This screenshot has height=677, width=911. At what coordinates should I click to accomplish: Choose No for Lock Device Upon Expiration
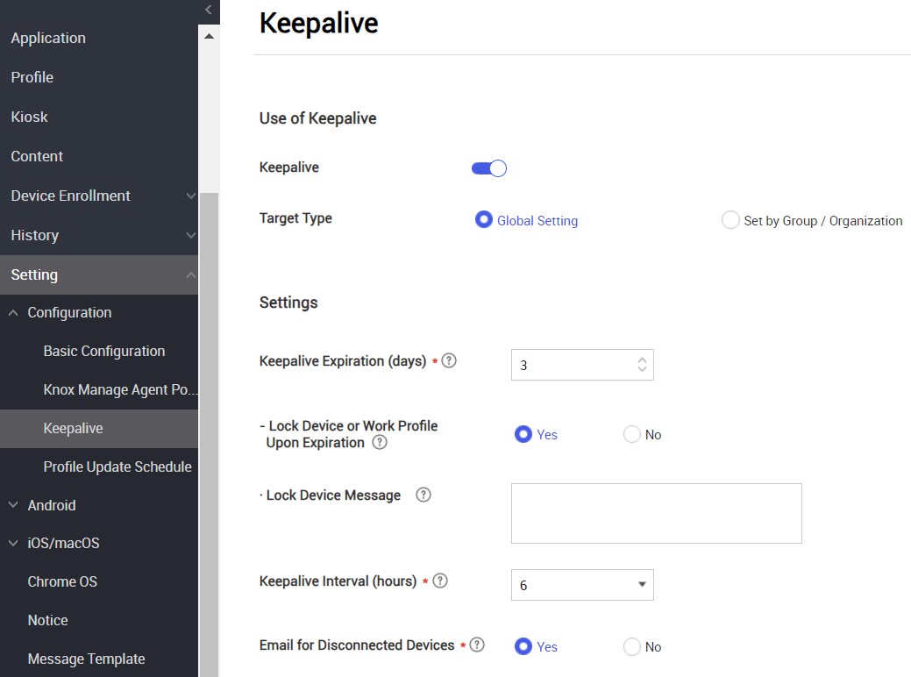631,434
